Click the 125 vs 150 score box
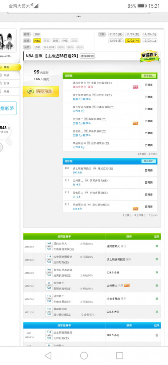Viewport: 168px width, 365px height. pyautogui.click(x=49, y=312)
